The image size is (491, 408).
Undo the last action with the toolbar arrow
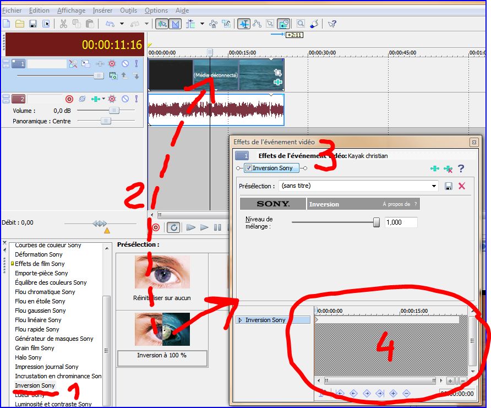(110, 24)
